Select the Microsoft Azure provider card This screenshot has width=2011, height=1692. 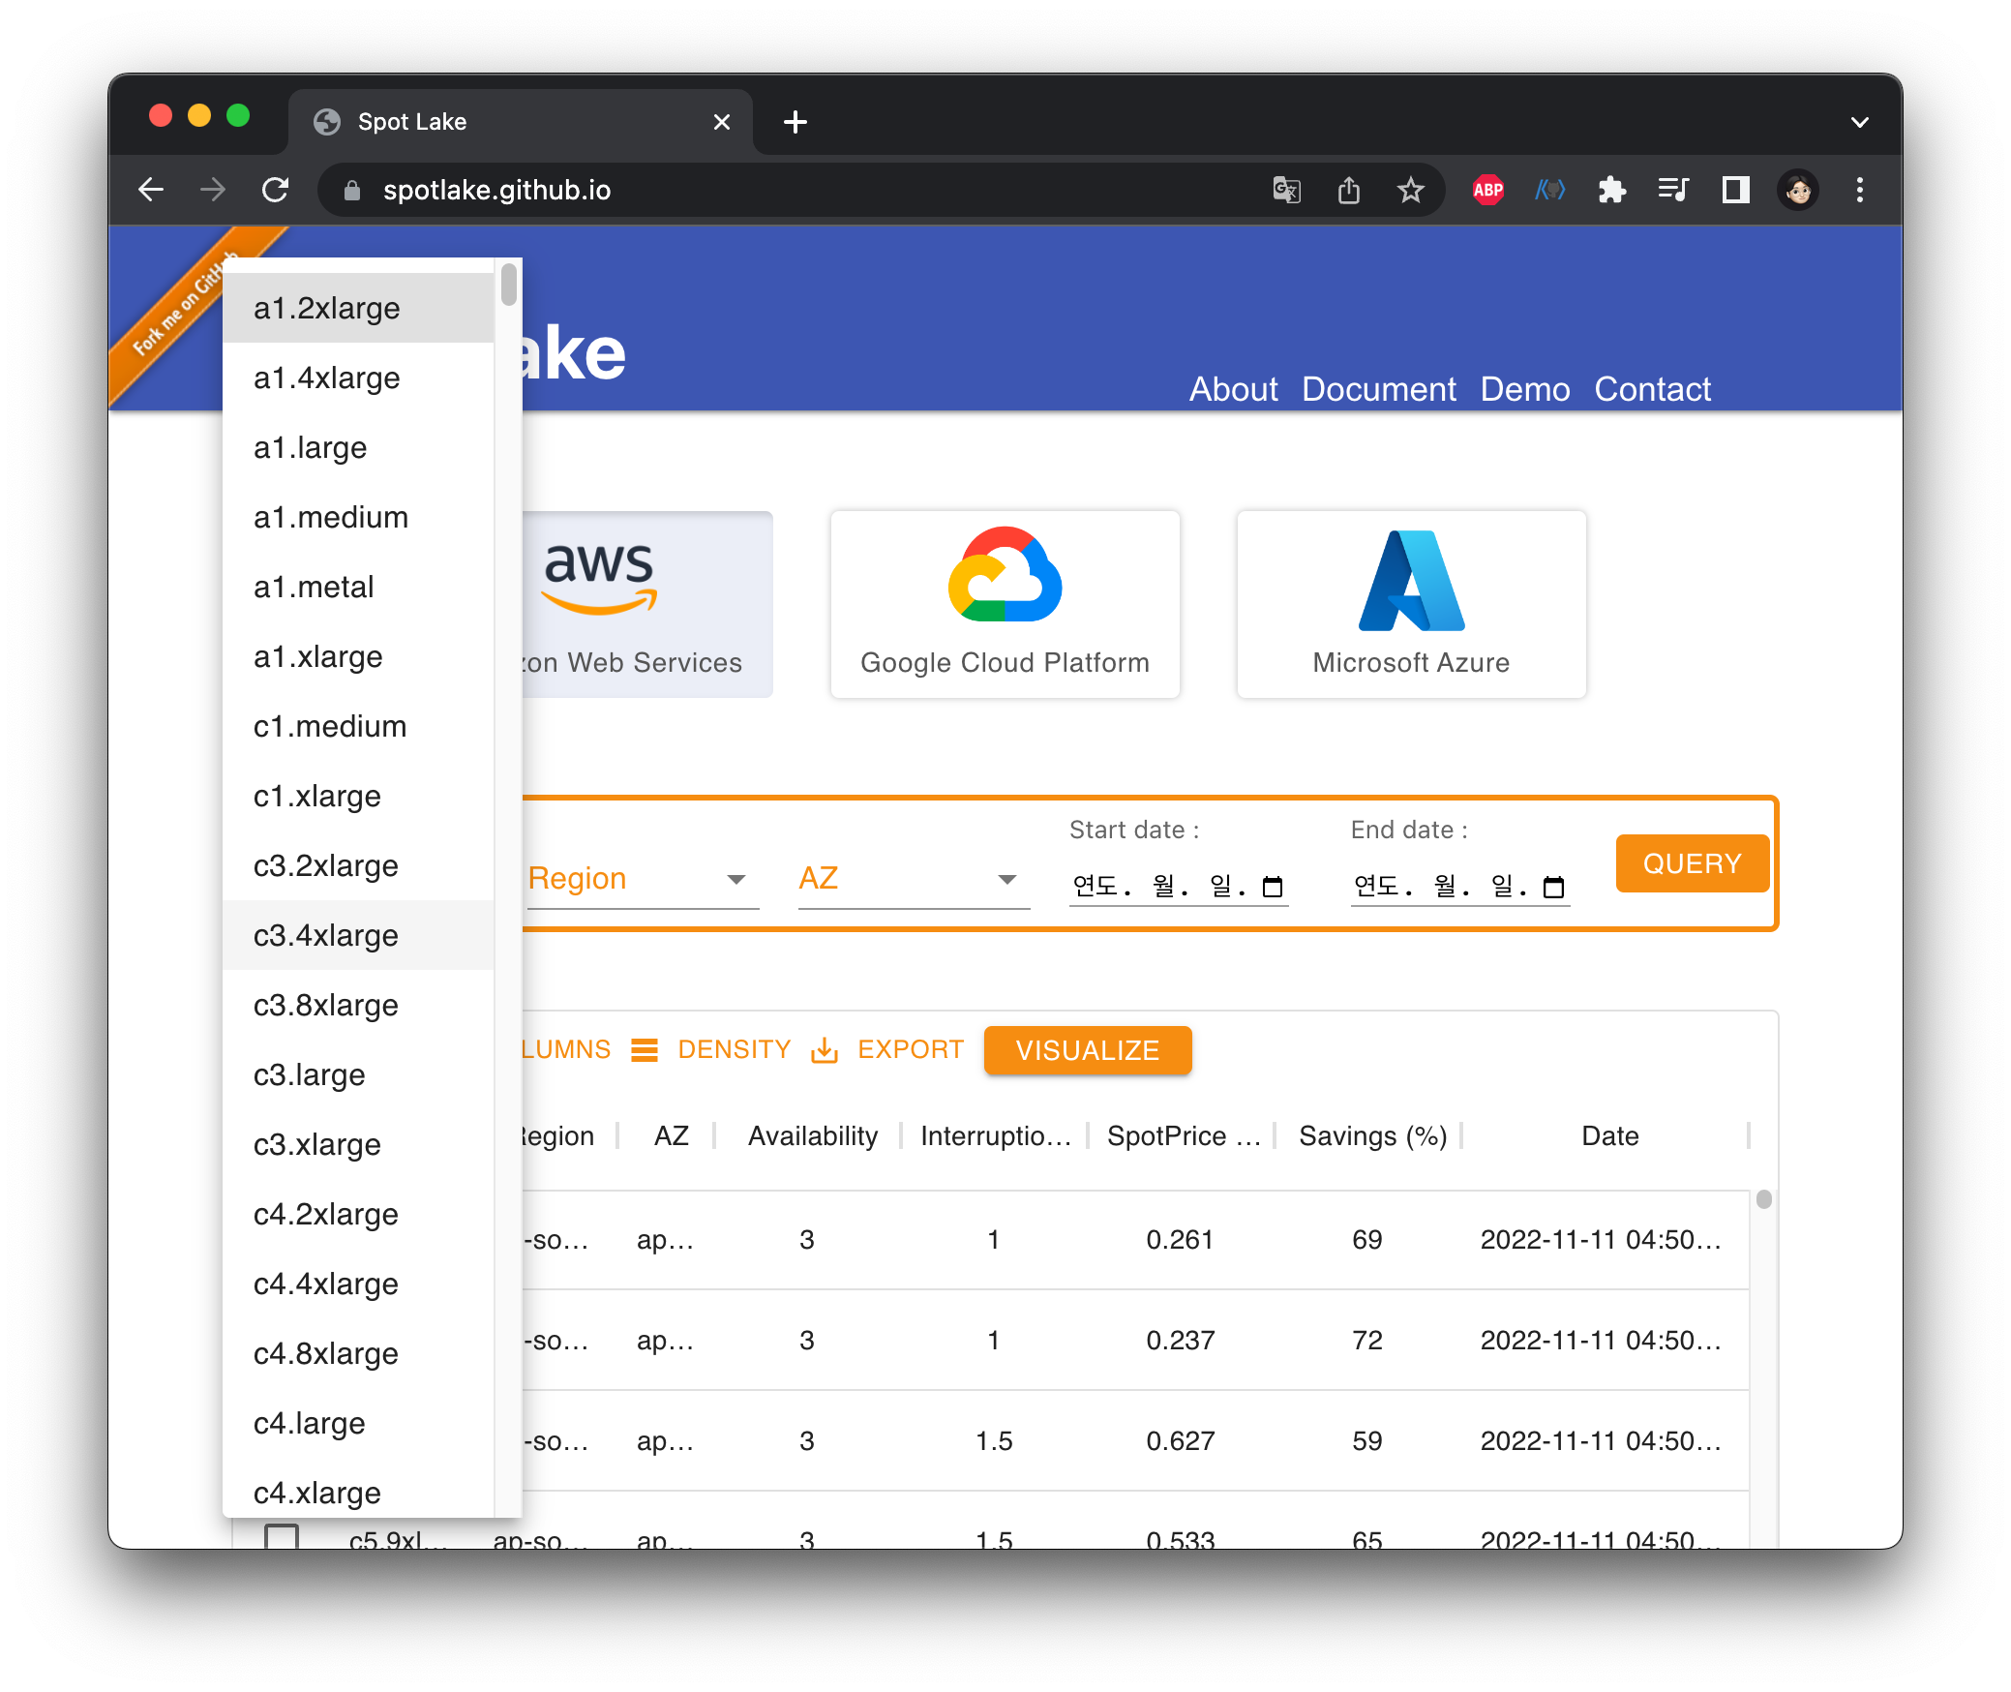pos(1409,604)
